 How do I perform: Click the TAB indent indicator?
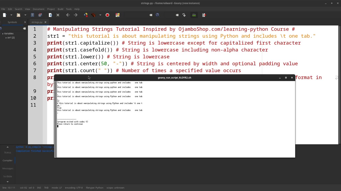pyautogui.click(x=46, y=188)
